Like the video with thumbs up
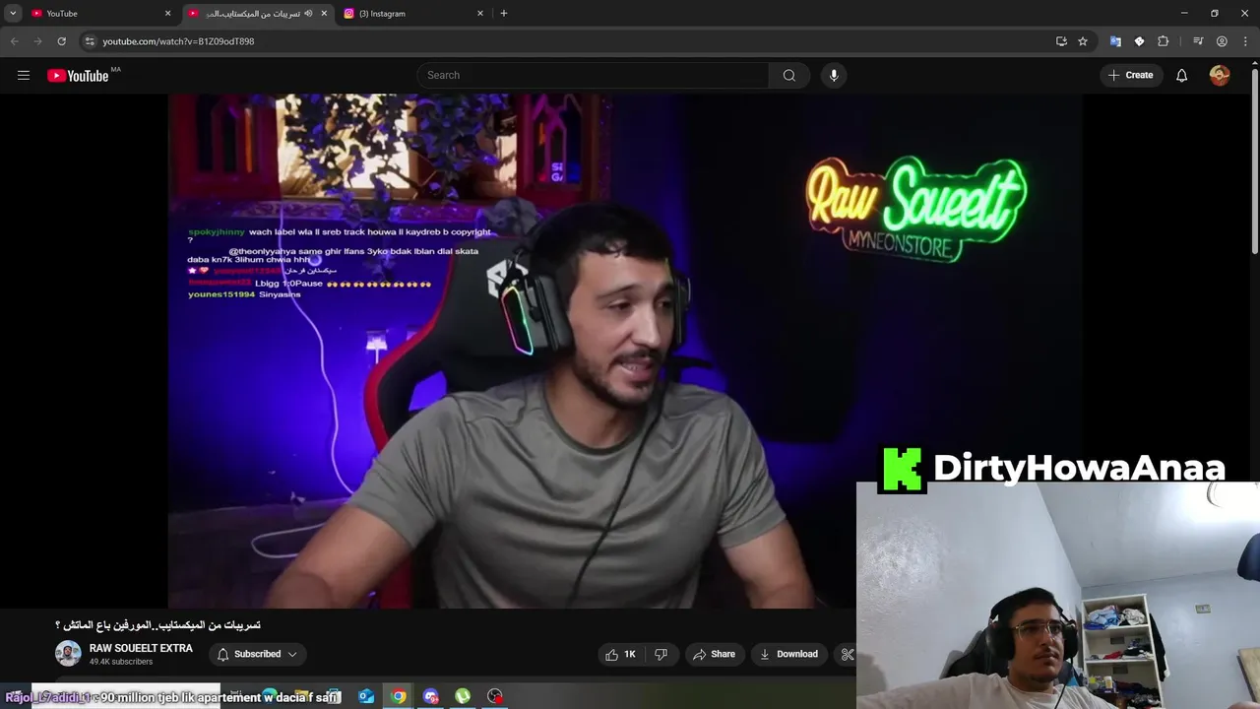This screenshot has width=1260, height=709. [620, 654]
